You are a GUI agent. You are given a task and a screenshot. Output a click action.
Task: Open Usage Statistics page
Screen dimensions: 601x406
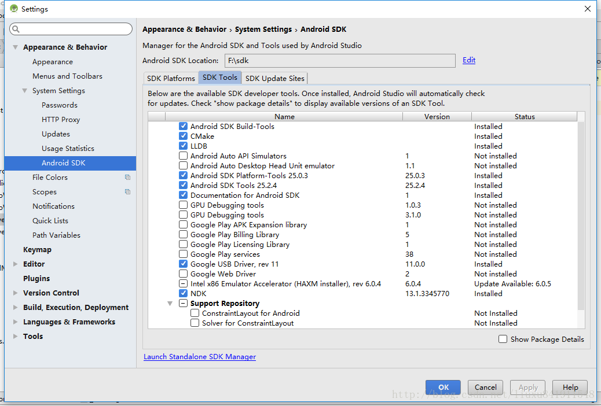68,148
